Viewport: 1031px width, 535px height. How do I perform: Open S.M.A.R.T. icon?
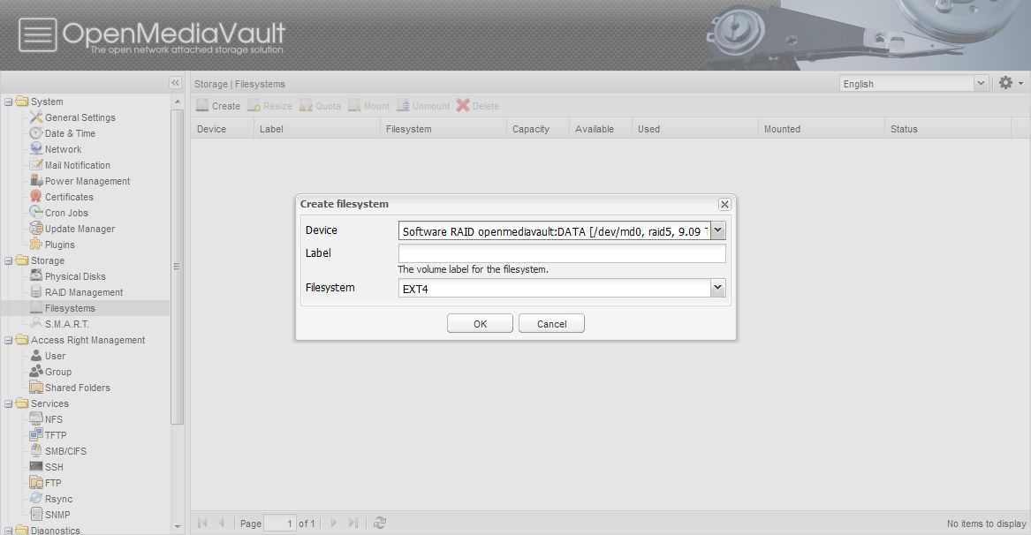[x=36, y=324]
